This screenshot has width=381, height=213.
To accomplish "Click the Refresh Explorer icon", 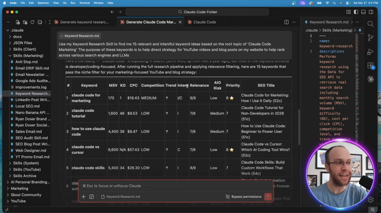I will 32,22.
